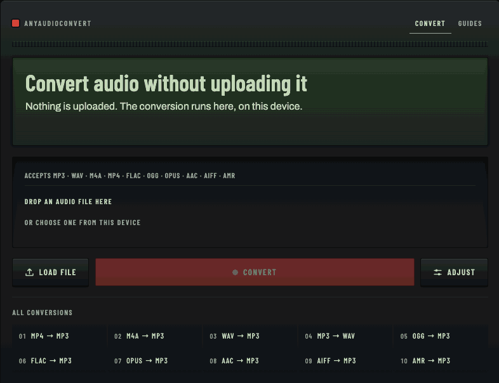The image size is (499, 383).
Task: Open the MP3 → WAV conversion
Action: (x=345, y=336)
